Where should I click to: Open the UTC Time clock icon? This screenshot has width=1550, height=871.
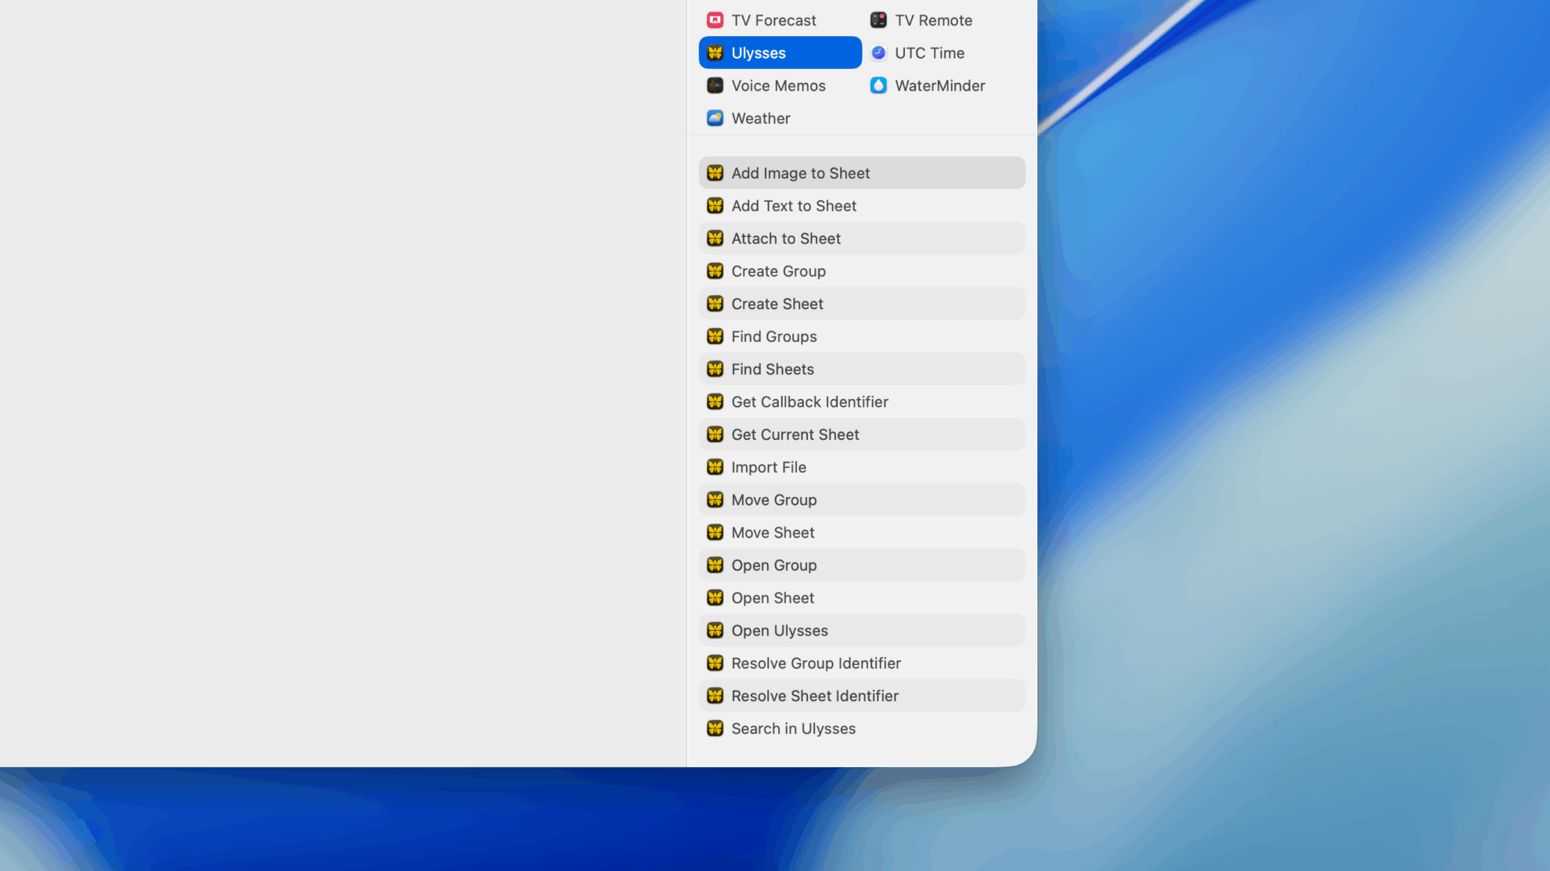[x=878, y=52]
